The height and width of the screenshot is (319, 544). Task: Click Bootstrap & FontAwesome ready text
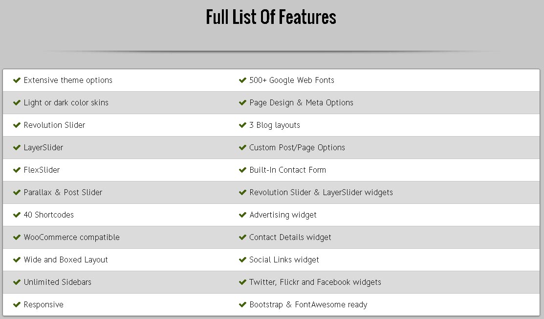point(308,304)
